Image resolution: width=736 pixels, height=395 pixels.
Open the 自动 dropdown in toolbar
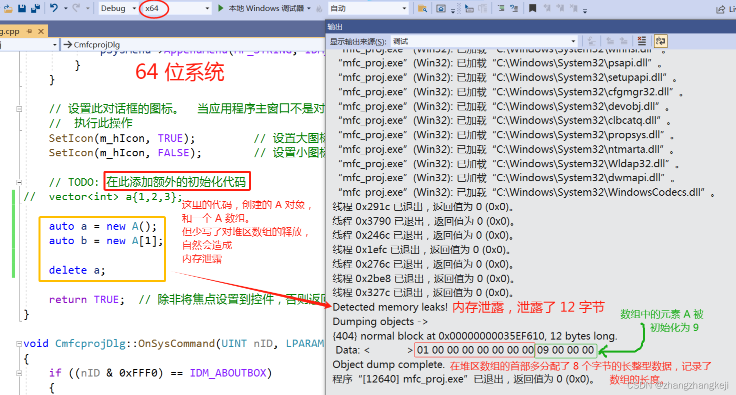pos(368,8)
